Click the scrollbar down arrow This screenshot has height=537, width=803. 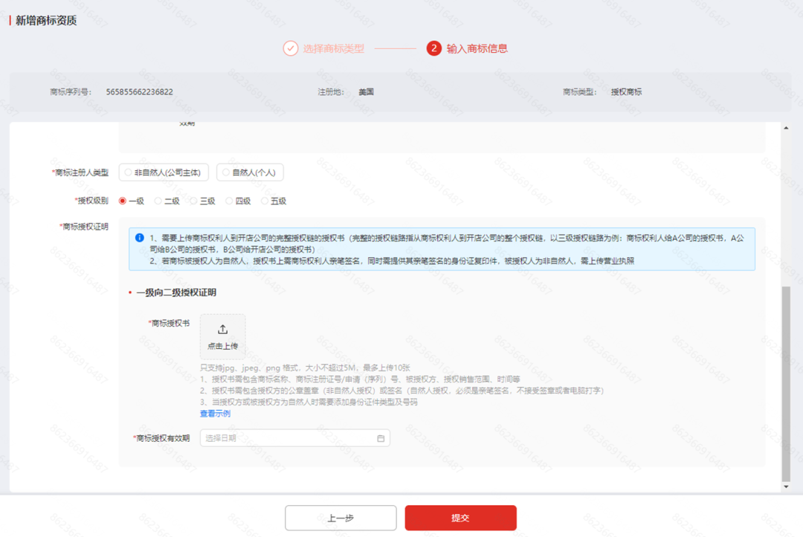786,486
